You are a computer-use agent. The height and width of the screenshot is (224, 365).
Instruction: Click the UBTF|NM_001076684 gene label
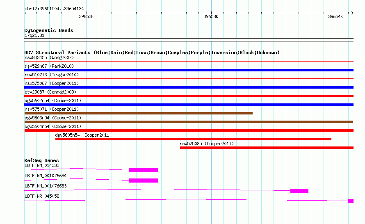(46, 176)
